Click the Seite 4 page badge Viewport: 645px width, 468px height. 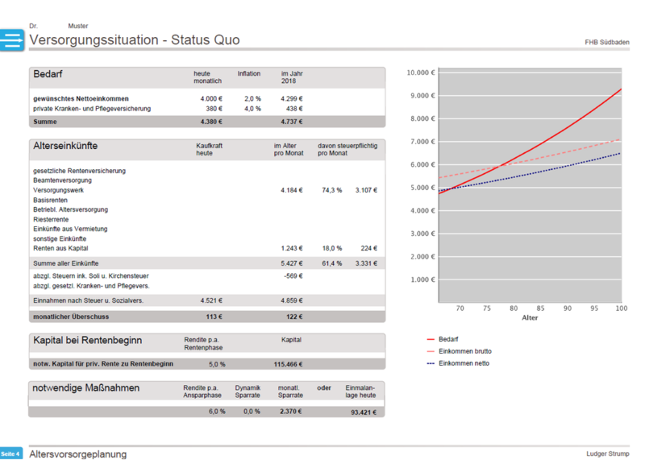(10, 454)
